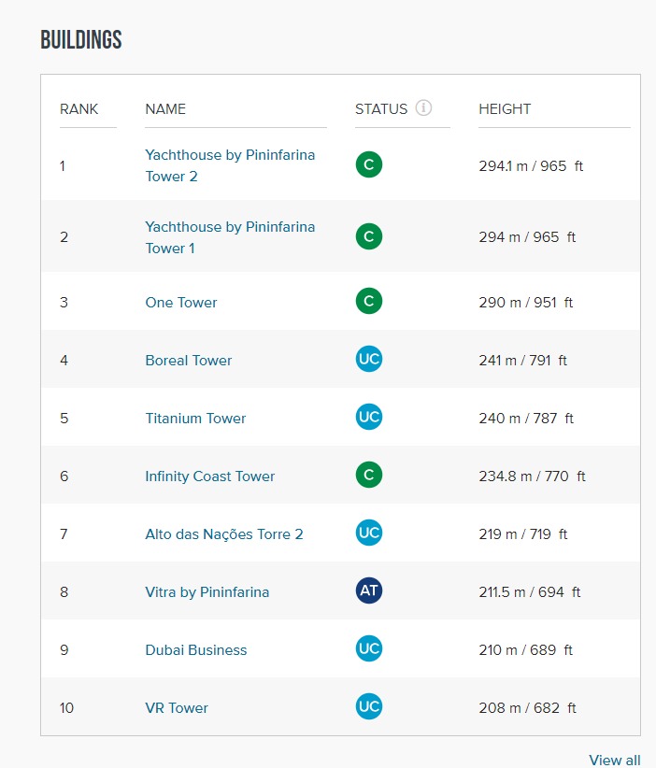Open the Dubai Business building link
Viewport: 656px width, 768px height.
[196, 650]
